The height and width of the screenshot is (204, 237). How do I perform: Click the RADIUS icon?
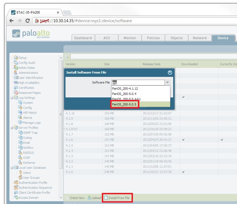(x=21, y=152)
